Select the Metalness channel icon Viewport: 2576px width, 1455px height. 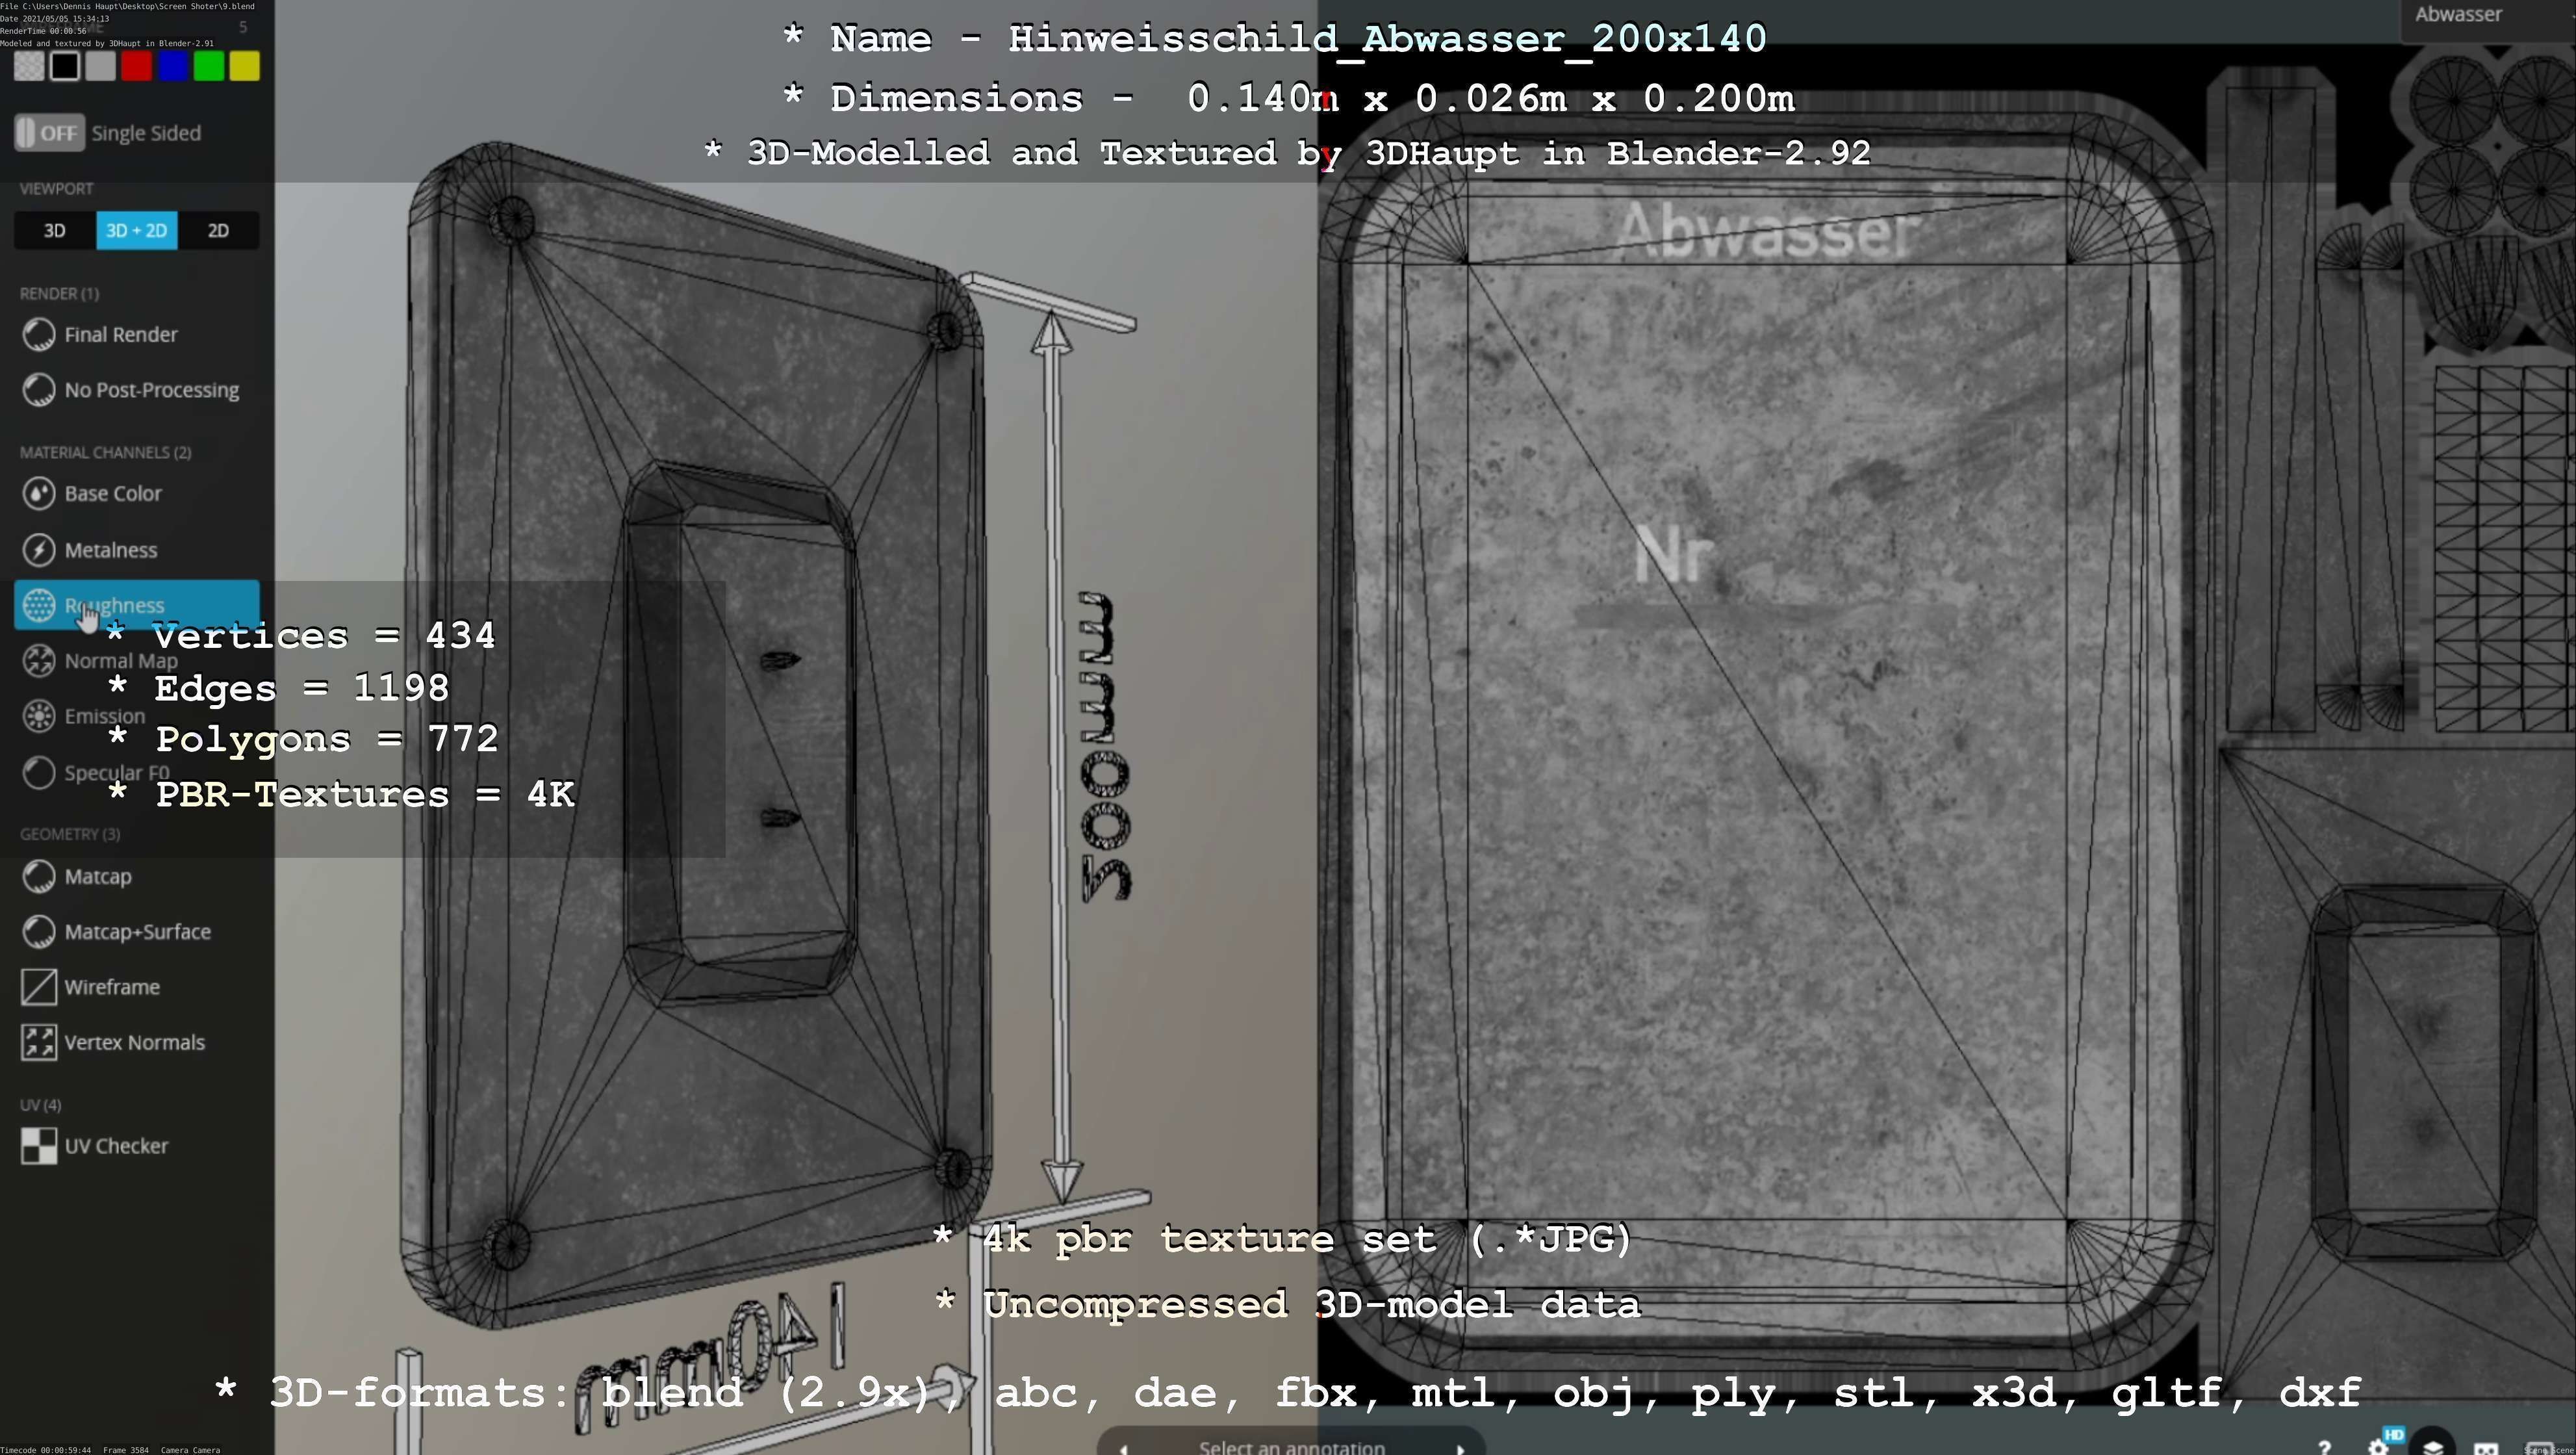point(39,550)
